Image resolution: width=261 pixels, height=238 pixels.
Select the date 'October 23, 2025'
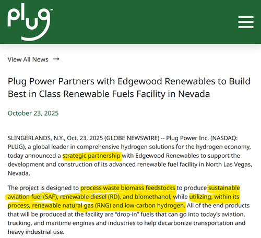coord(33,113)
